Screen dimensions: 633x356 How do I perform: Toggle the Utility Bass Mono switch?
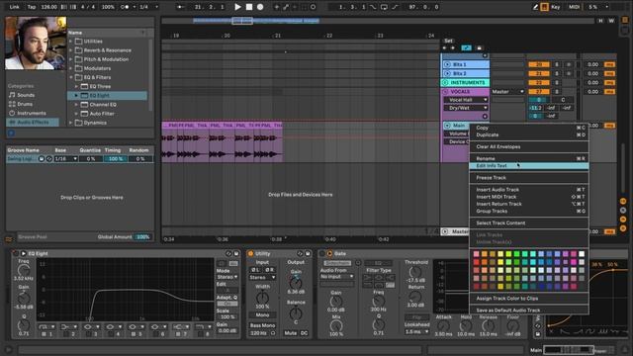tap(262, 325)
